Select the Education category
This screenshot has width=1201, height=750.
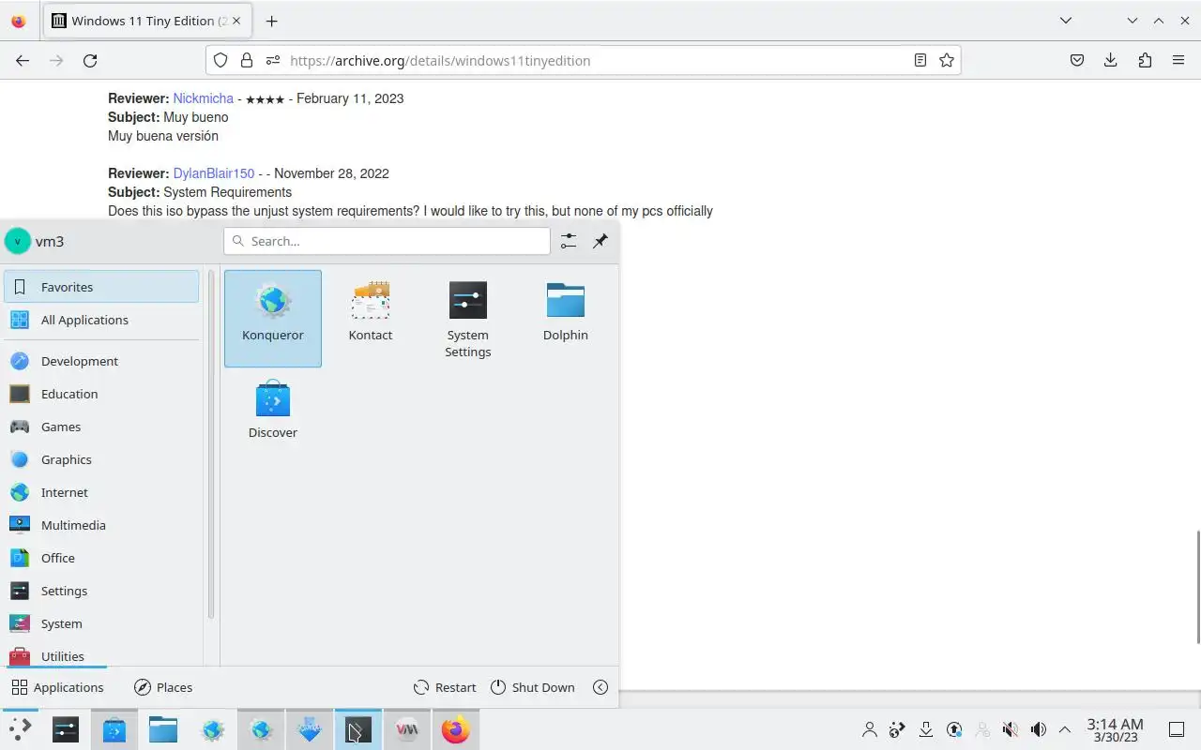[x=101, y=394]
